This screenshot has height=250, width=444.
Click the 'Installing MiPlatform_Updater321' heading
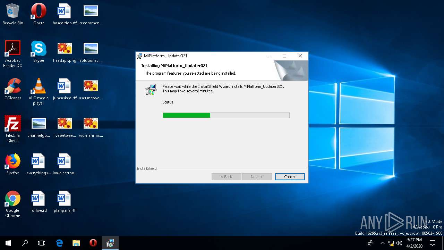coord(174,66)
